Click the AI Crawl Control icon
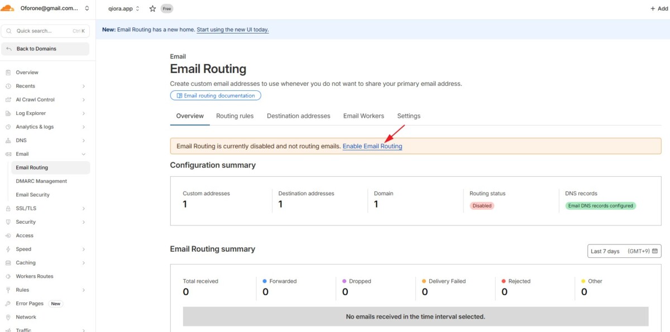670x332 pixels. [x=8, y=99]
